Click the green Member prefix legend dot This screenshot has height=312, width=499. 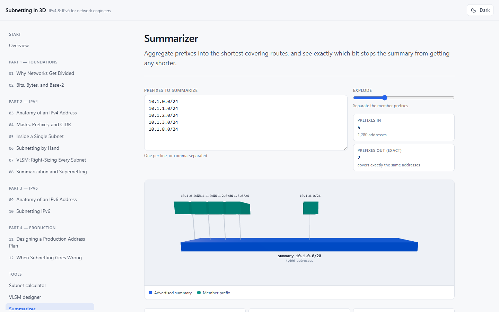(199, 293)
